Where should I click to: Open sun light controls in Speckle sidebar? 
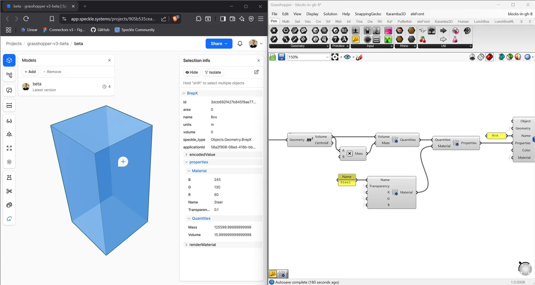click(9, 162)
